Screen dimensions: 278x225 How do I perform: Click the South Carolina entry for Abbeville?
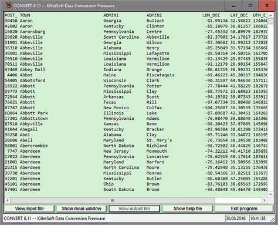pyautogui.click(x=121, y=37)
